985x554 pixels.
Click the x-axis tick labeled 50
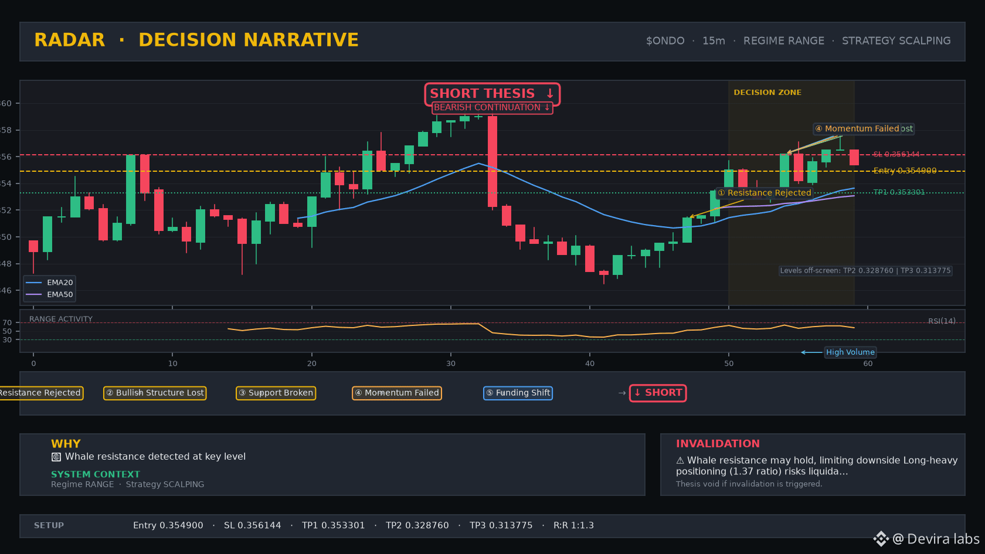click(x=729, y=363)
